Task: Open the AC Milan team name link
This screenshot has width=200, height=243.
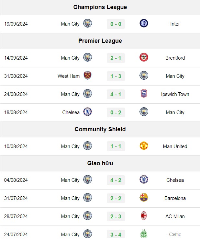Action: tap(175, 216)
